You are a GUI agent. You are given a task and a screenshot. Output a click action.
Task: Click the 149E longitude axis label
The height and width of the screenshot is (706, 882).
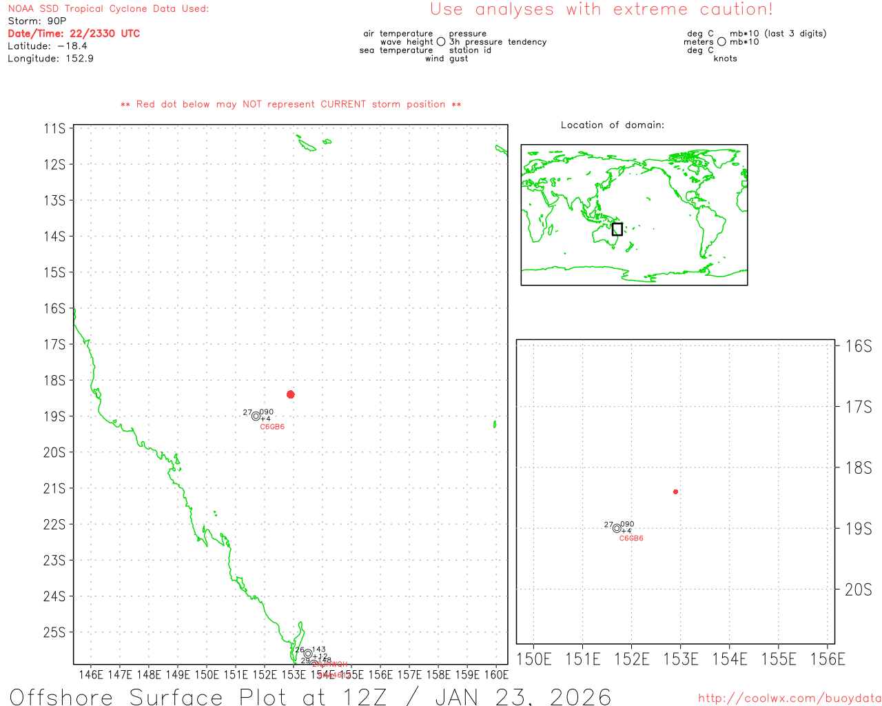coord(178,675)
